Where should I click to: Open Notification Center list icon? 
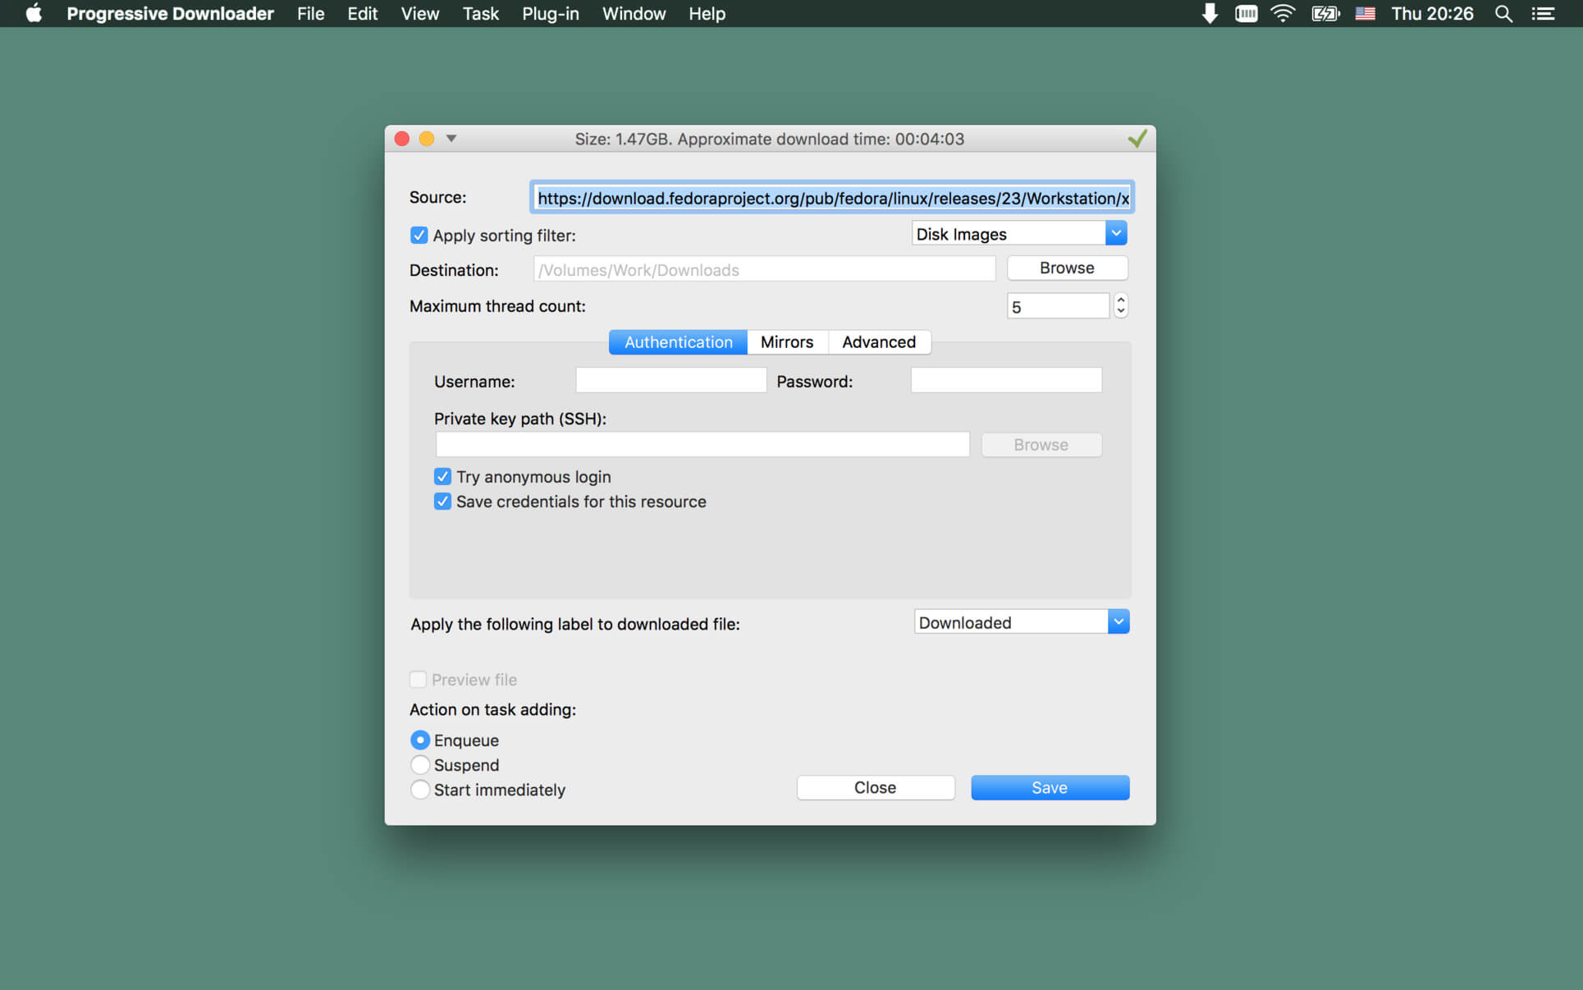point(1543,13)
